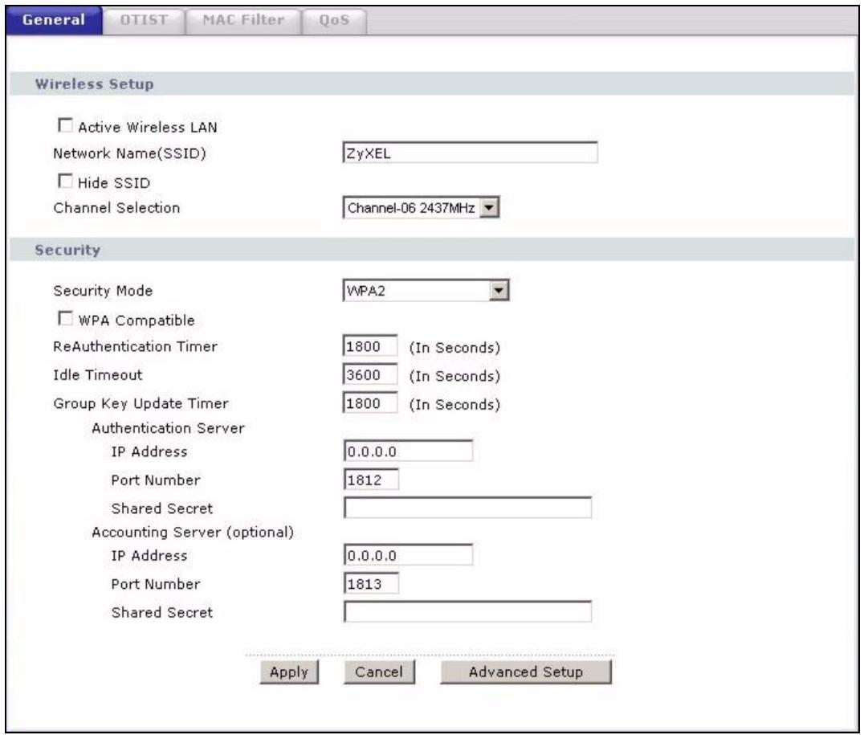Screen dimensions: 864x735
Task: Toggle the WPA Compatible checkbox
Action: [63, 321]
